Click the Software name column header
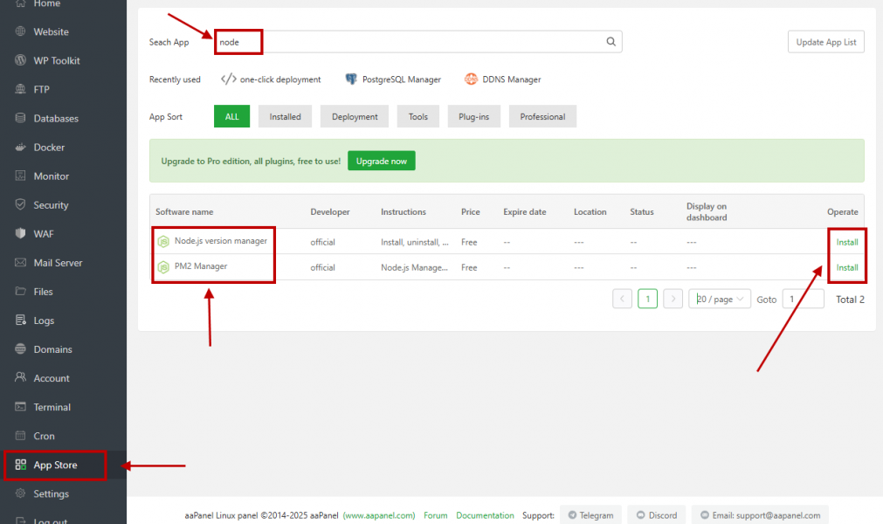 (x=184, y=211)
